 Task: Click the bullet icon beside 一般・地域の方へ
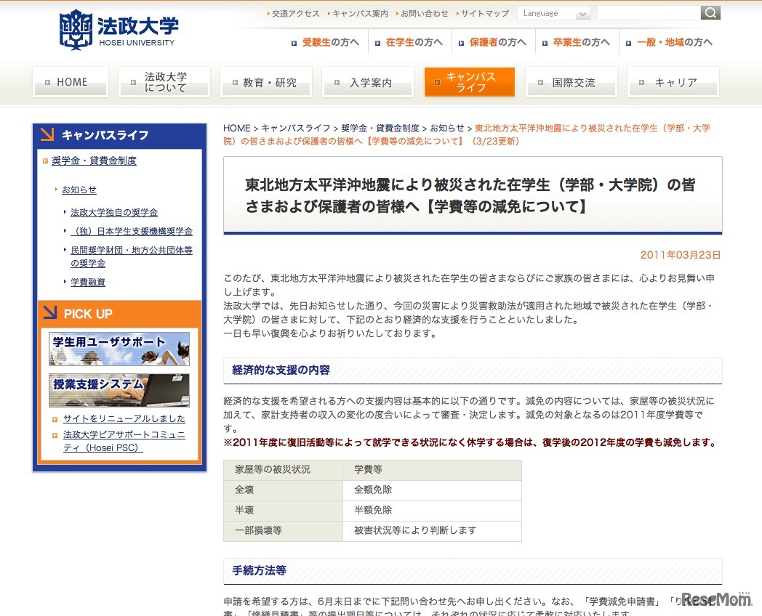click(628, 43)
